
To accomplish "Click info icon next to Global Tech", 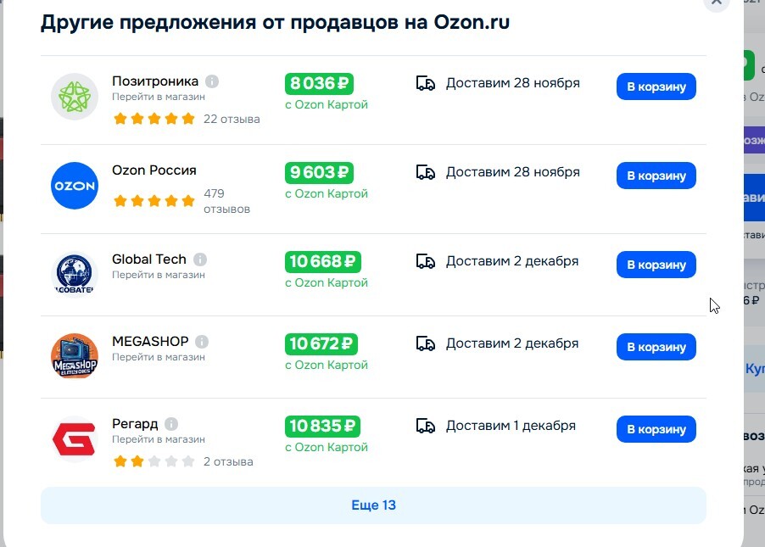I will click(199, 260).
